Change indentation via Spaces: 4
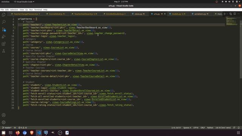Screen dimensions: 242x136 [187, 128]
